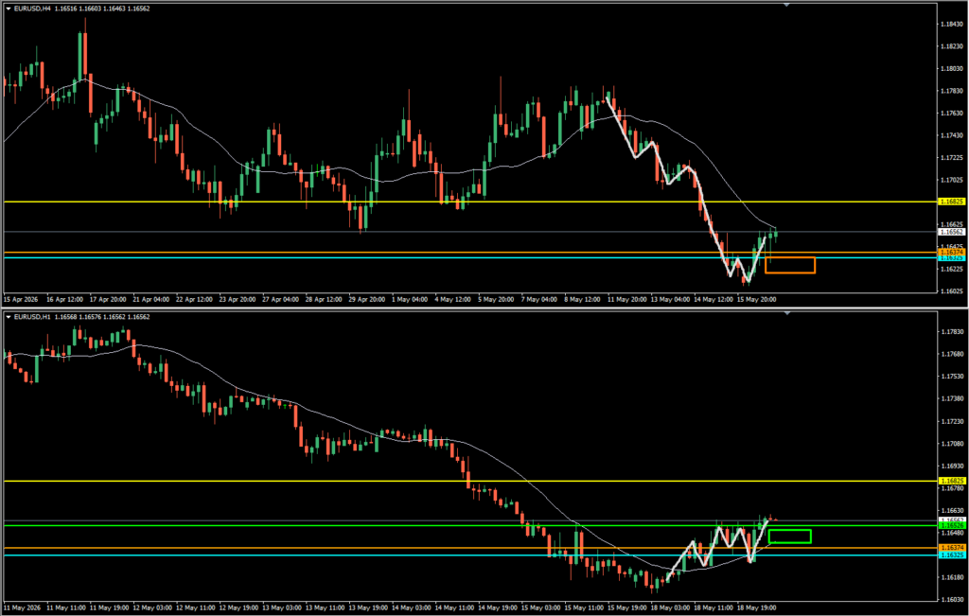Click the 15 May 20:00 time label

point(759,299)
